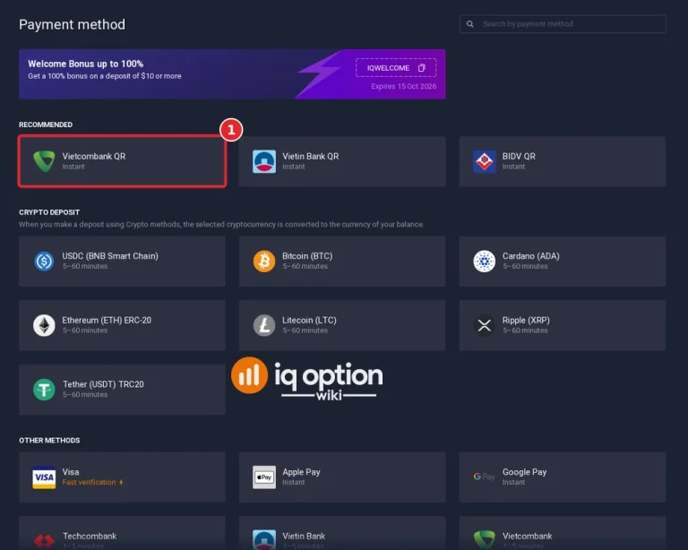Click the Cardano ADA icon
Screen dimensions: 688x550
pyautogui.click(x=485, y=261)
